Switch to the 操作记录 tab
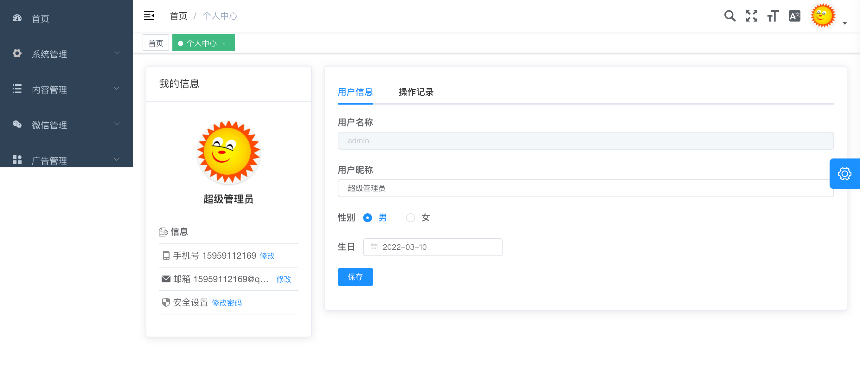The width and height of the screenshot is (860, 374). coord(416,92)
